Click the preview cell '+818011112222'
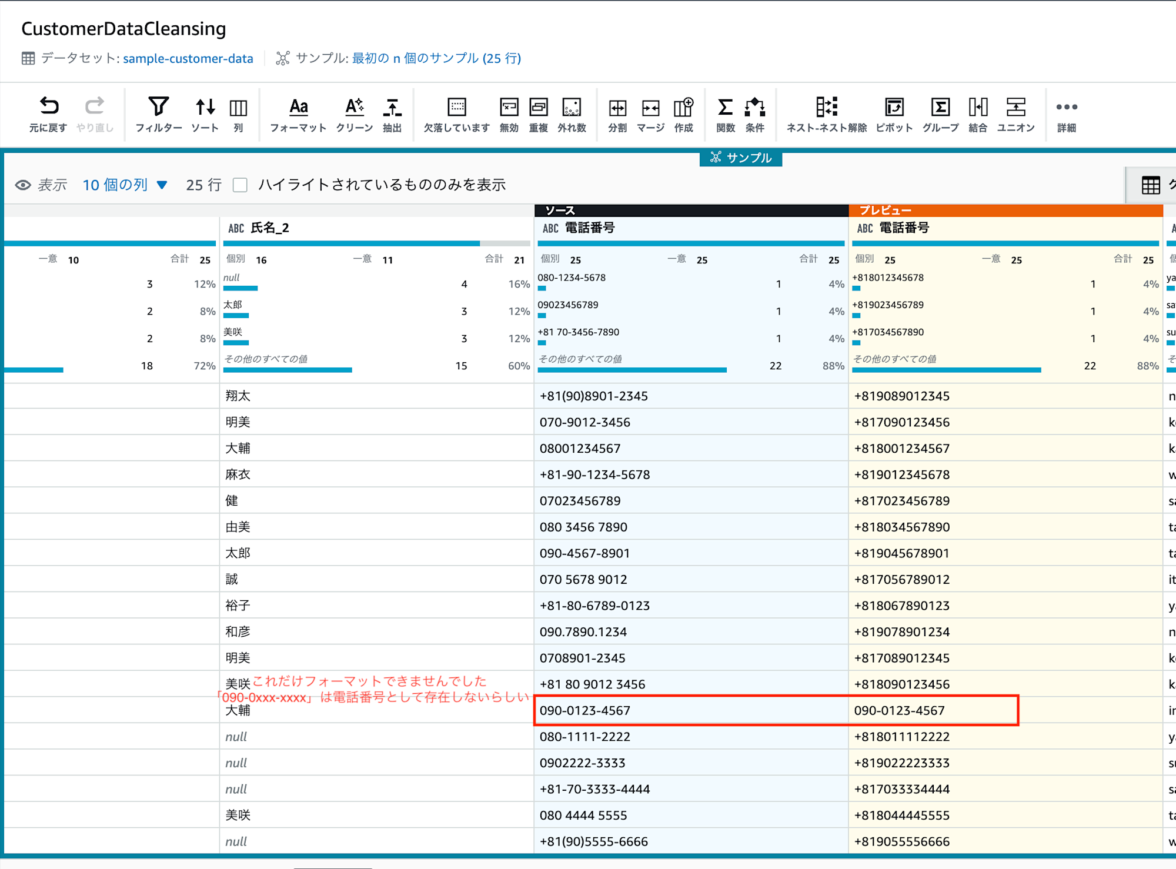1176x869 pixels. click(1005, 737)
